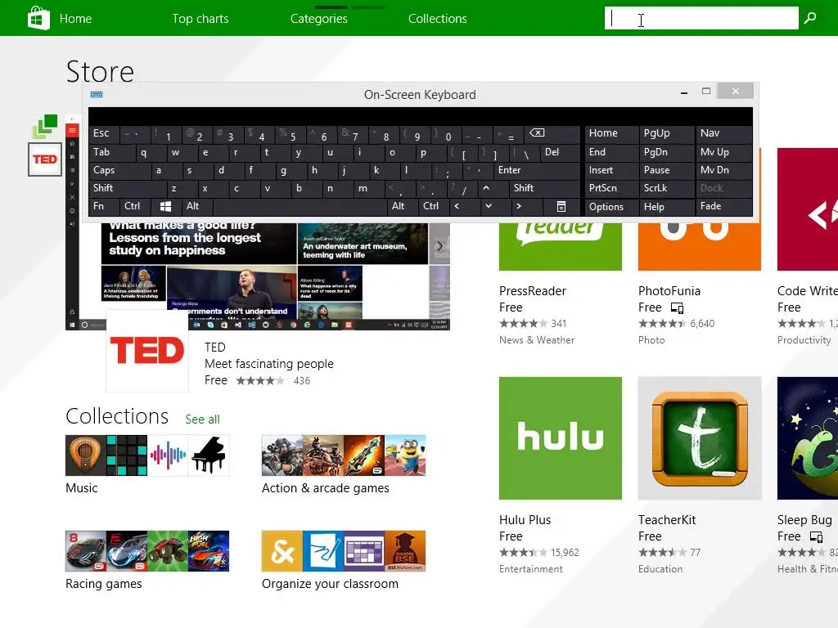Tap the right arrow key

tap(518, 206)
